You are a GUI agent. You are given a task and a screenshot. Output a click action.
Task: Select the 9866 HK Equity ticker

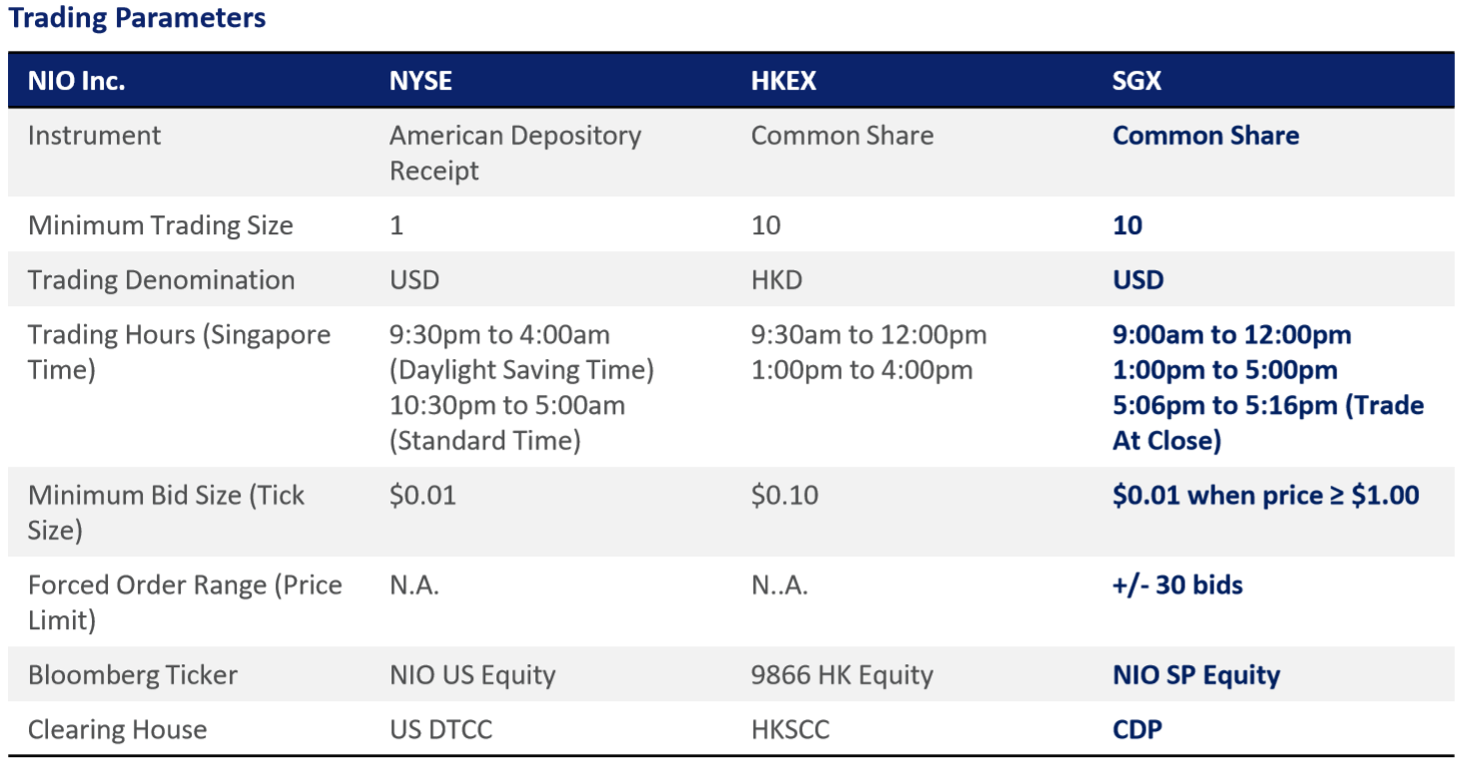(x=841, y=675)
